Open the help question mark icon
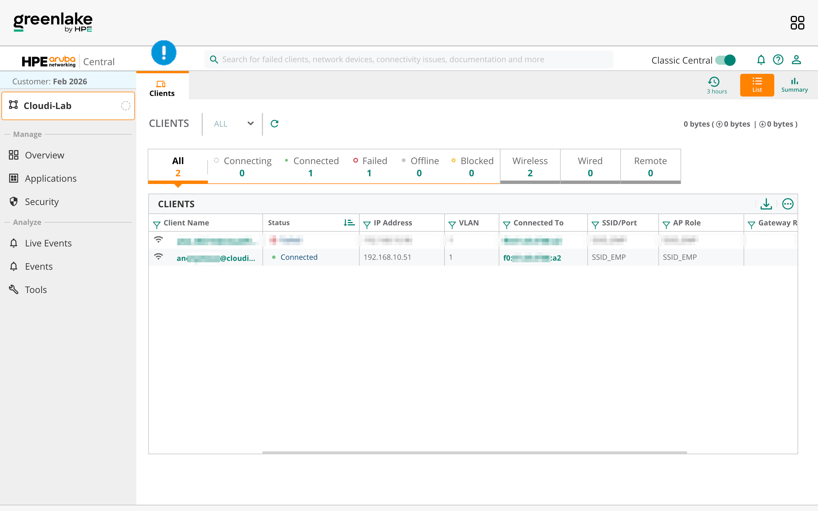The image size is (818, 511). tap(778, 60)
